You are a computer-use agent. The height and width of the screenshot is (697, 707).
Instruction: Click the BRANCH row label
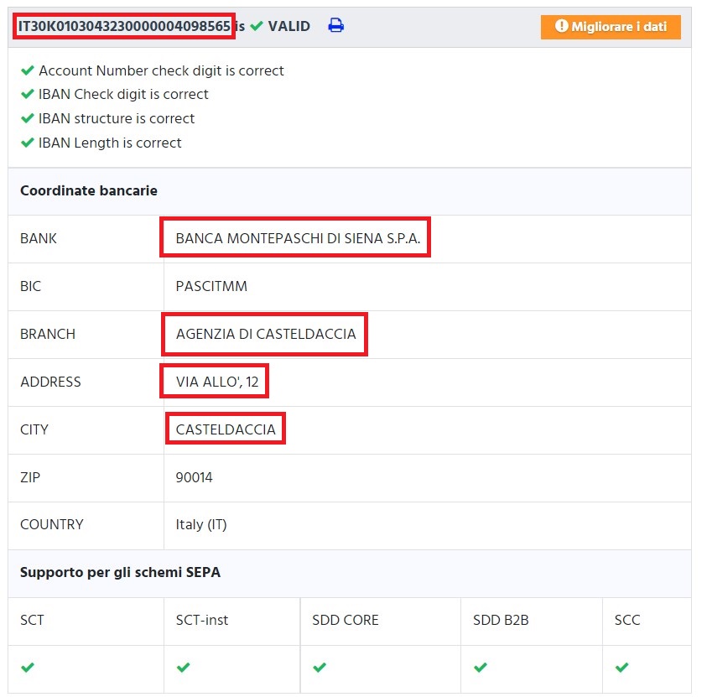[x=48, y=334]
